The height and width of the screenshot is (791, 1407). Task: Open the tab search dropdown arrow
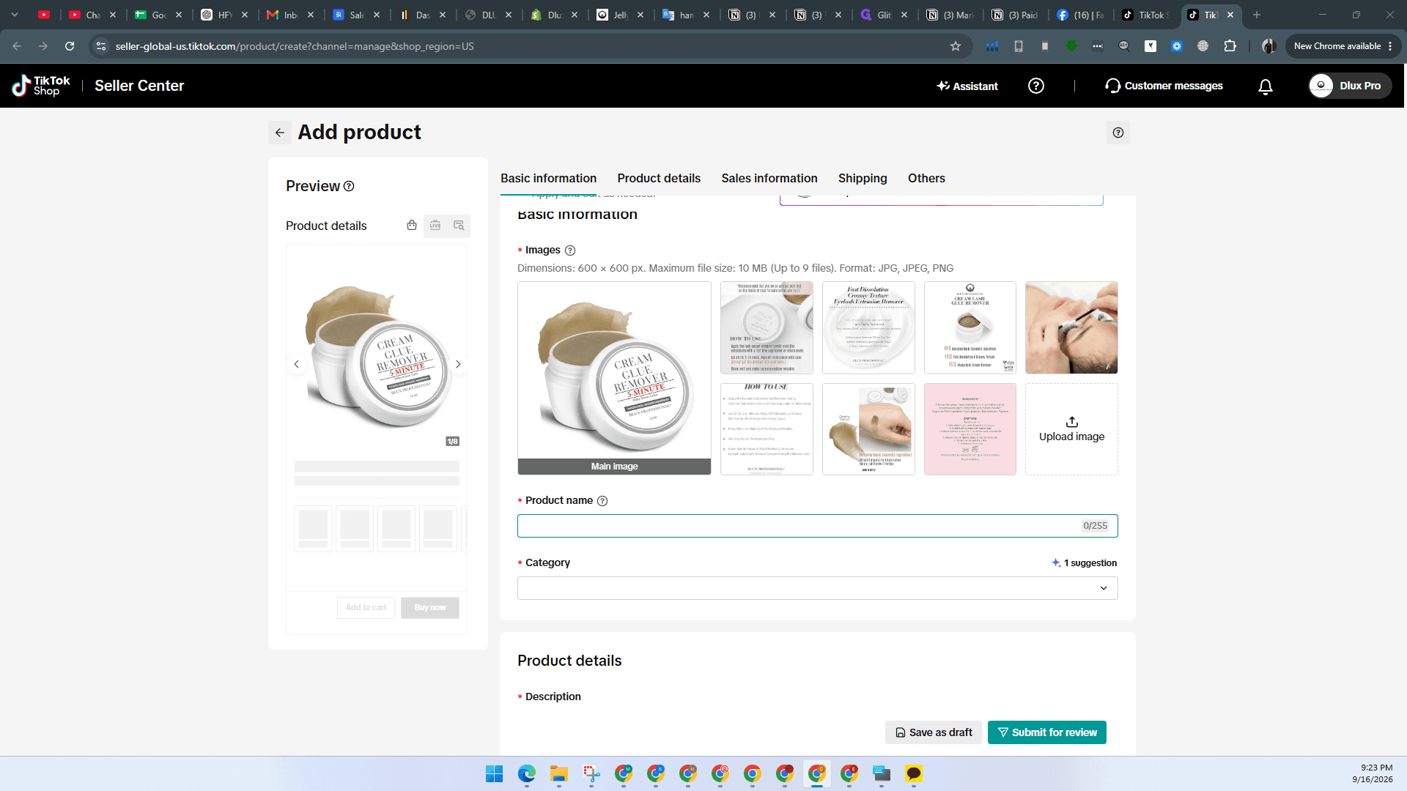pyautogui.click(x=15, y=15)
